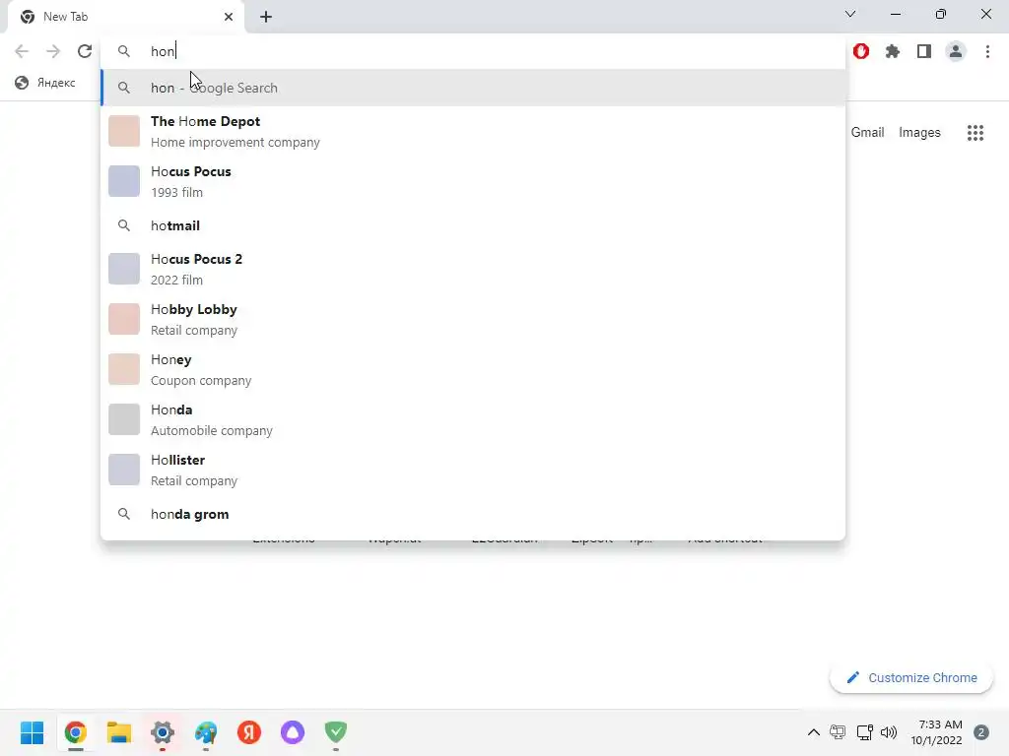Close the New Tab tab

[229, 17]
